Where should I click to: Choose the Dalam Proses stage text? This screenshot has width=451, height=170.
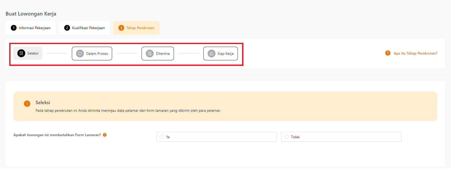coord(97,54)
